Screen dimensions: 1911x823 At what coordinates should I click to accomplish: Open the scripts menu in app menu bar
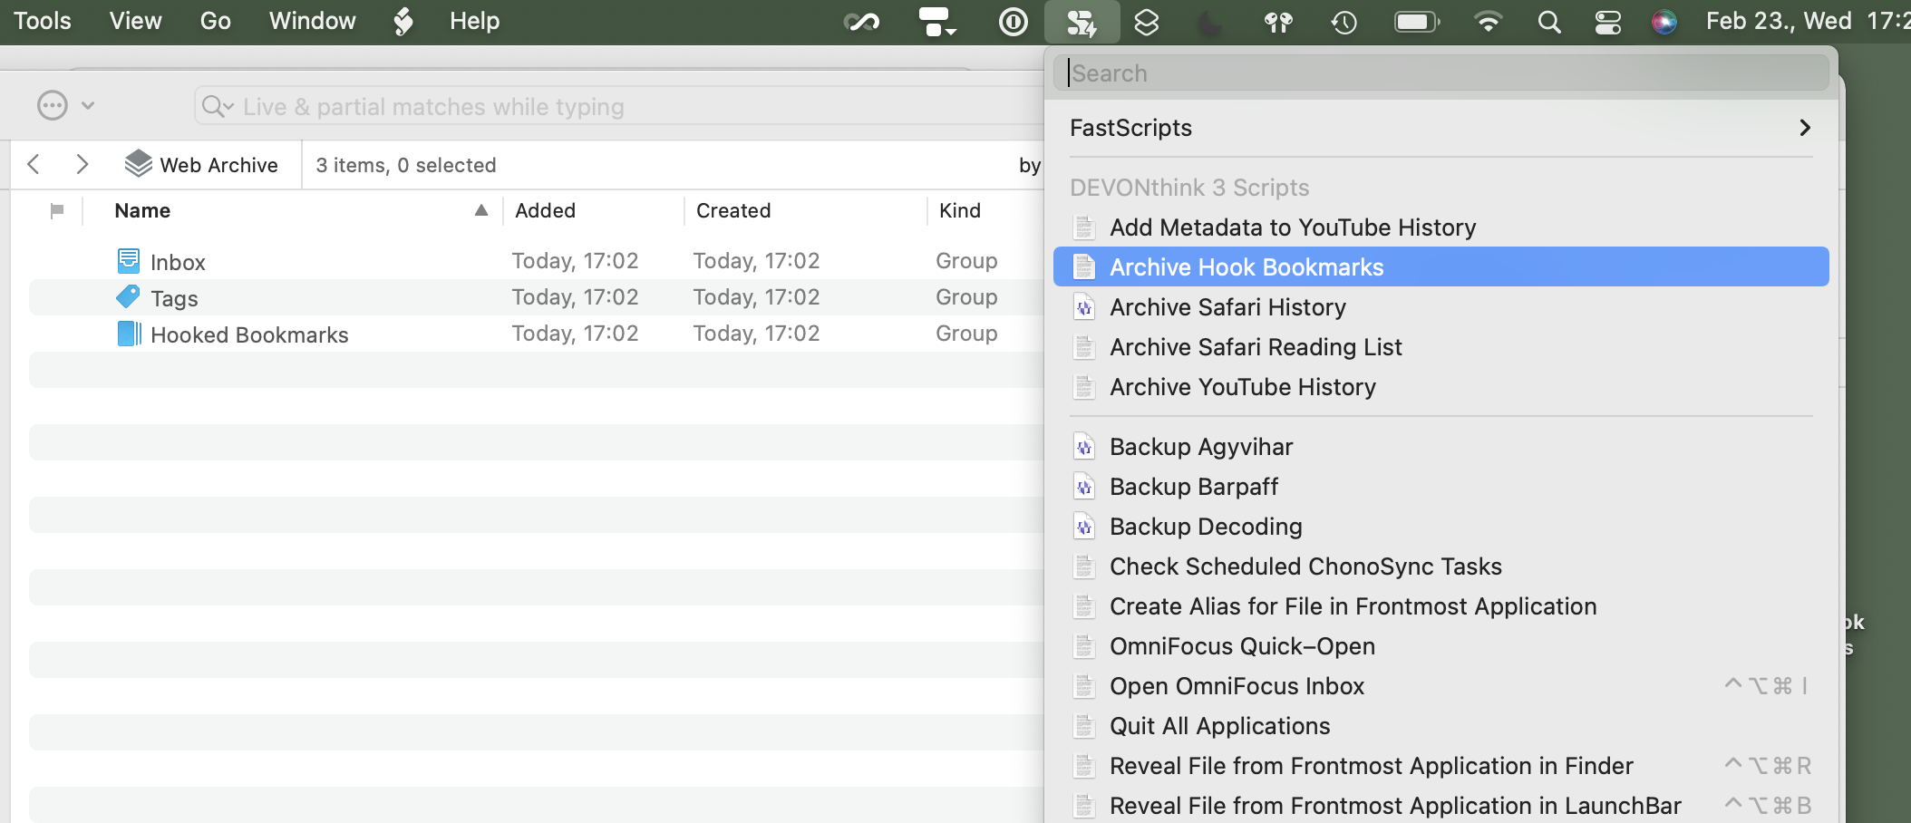pos(403,21)
